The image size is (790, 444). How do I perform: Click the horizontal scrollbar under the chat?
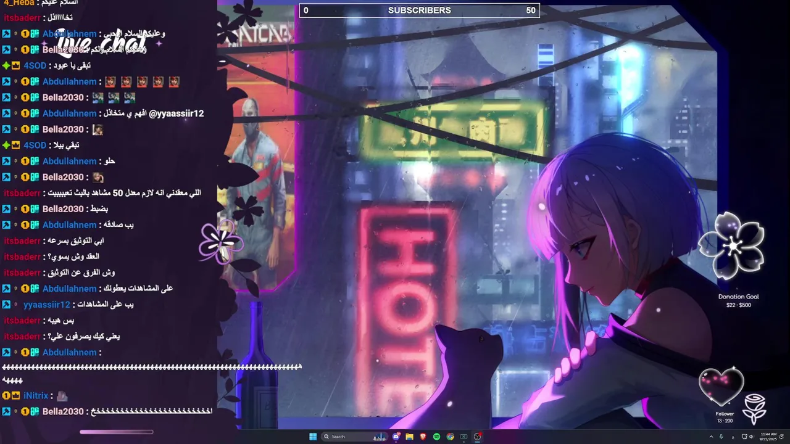116,432
